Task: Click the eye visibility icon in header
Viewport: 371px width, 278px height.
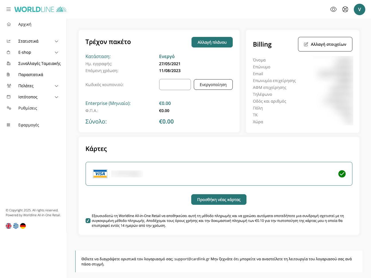Action: click(333, 9)
